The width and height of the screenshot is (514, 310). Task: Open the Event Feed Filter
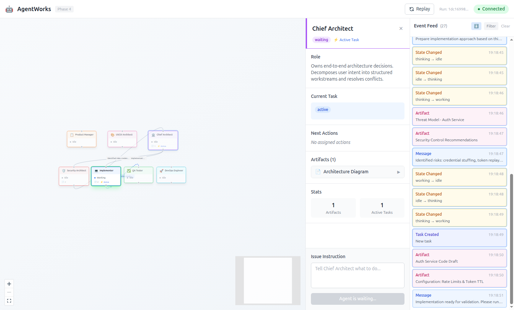(491, 26)
